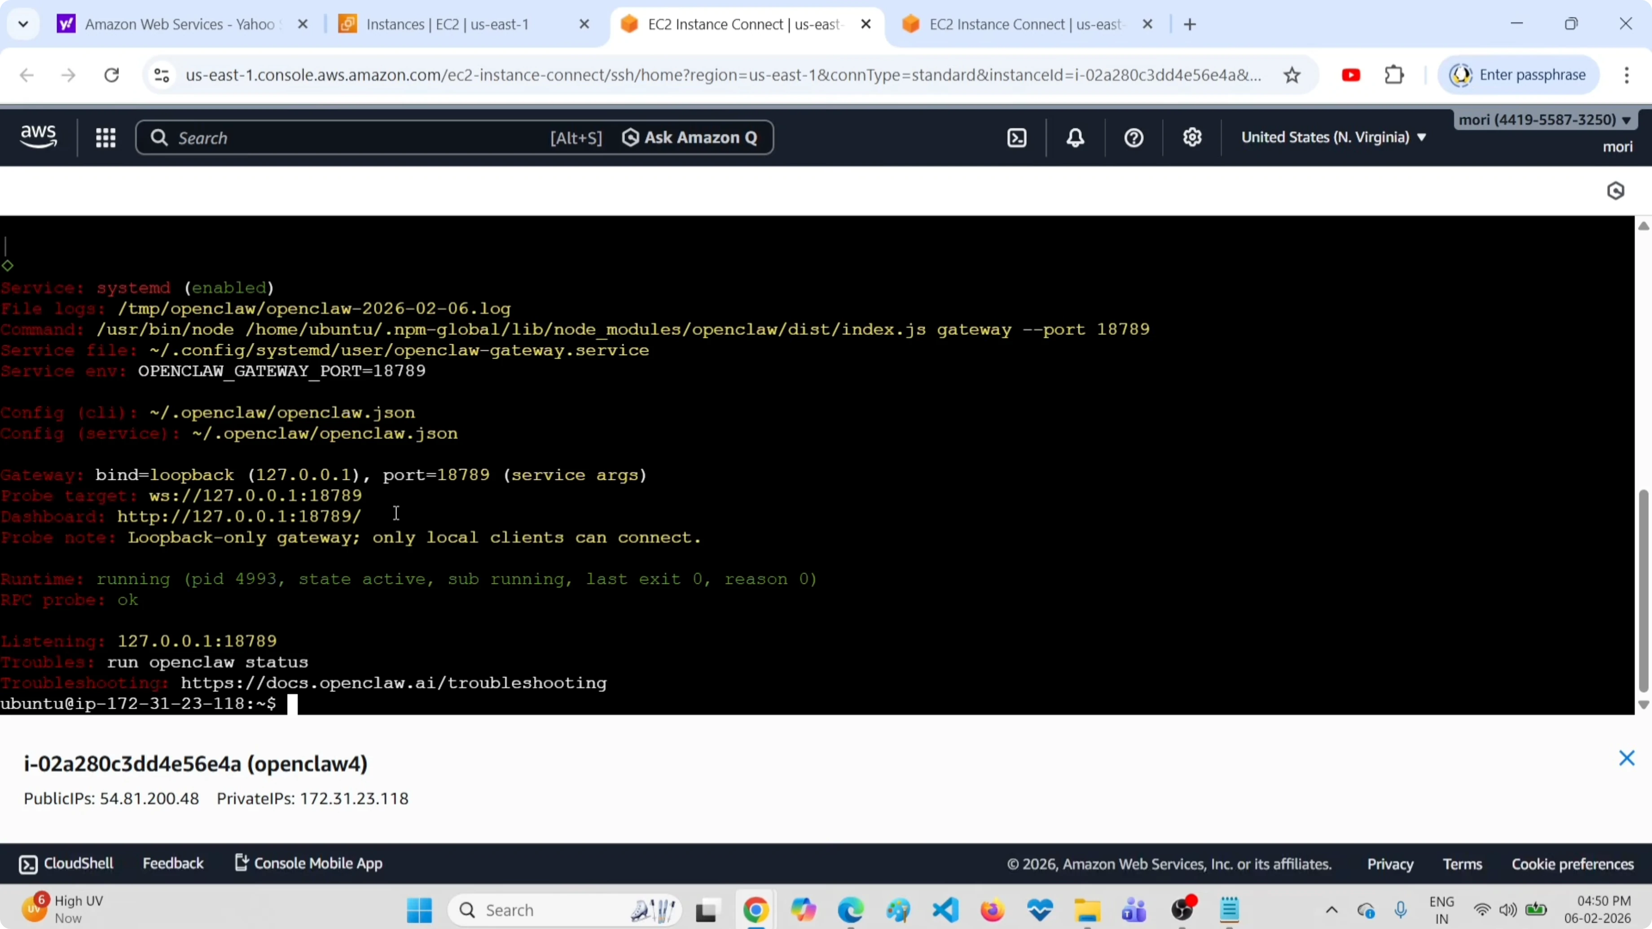The height and width of the screenshot is (929, 1652).
Task: Open the AWS settings gear
Action: pos(1191,137)
